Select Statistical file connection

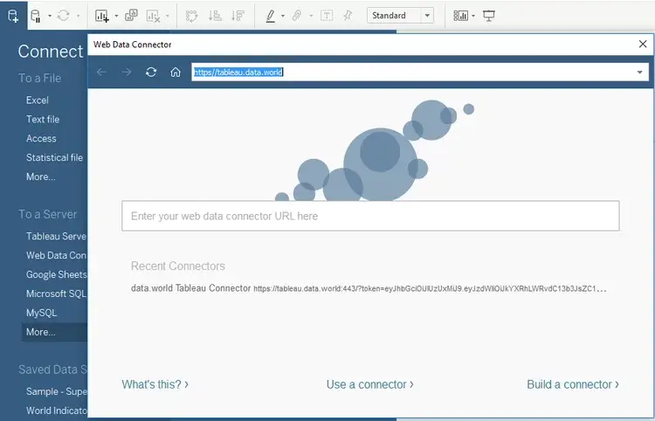point(54,158)
